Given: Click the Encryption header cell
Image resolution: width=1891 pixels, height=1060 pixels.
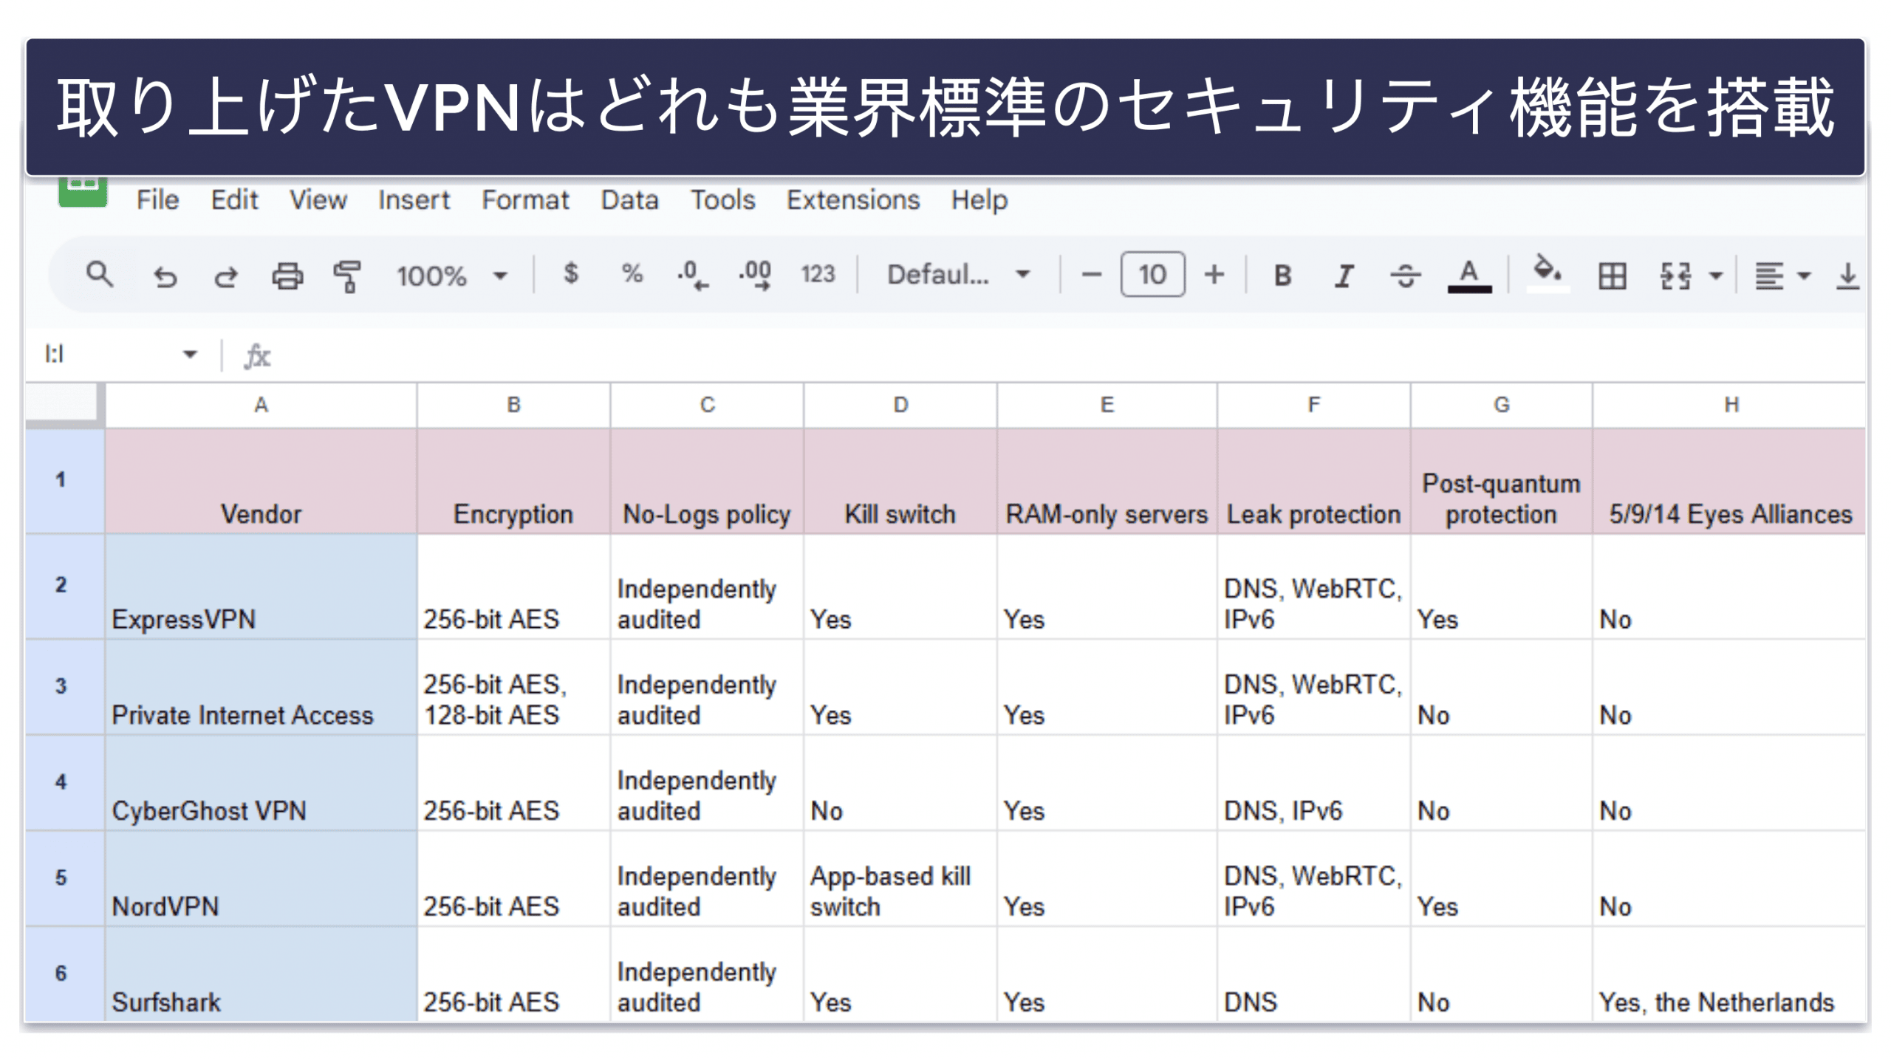Looking at the screenshot, I should 513,480.
